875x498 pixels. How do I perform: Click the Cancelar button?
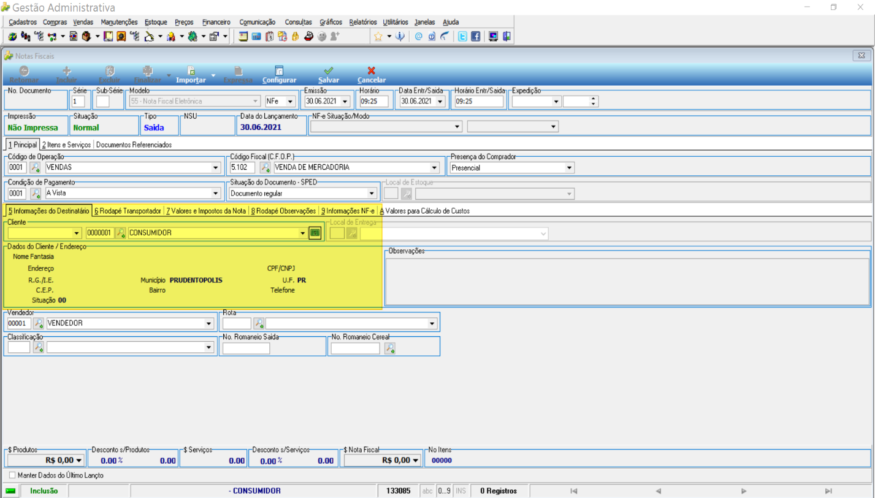coord(372,75)
